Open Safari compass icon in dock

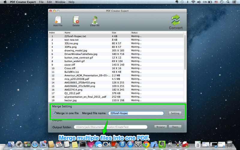click(35, 144)
